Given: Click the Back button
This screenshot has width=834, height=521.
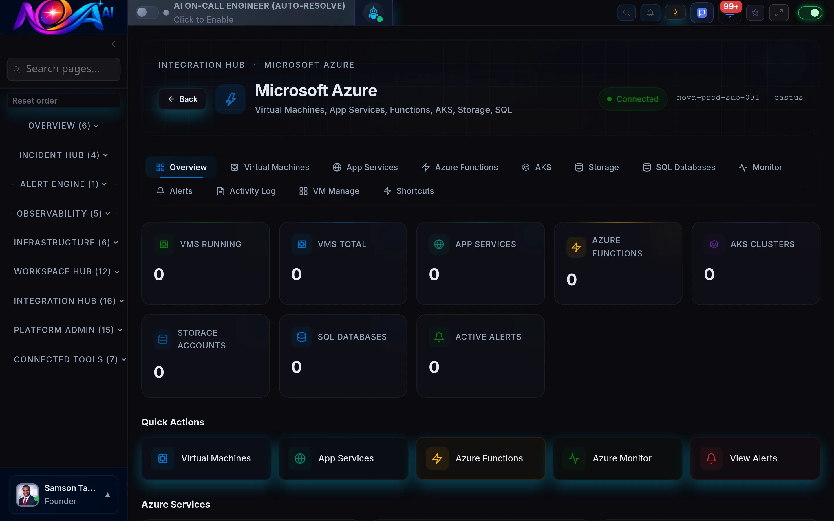Looking at the screenshot, I should [182, 99].
